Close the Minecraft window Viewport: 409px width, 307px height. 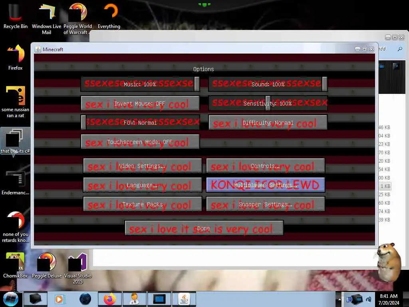pyautogui.click(x=371, y=49)
